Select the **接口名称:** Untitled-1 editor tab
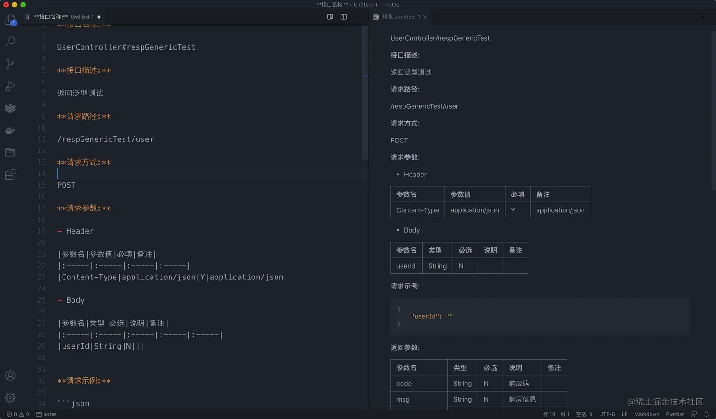 coord(63,17)
